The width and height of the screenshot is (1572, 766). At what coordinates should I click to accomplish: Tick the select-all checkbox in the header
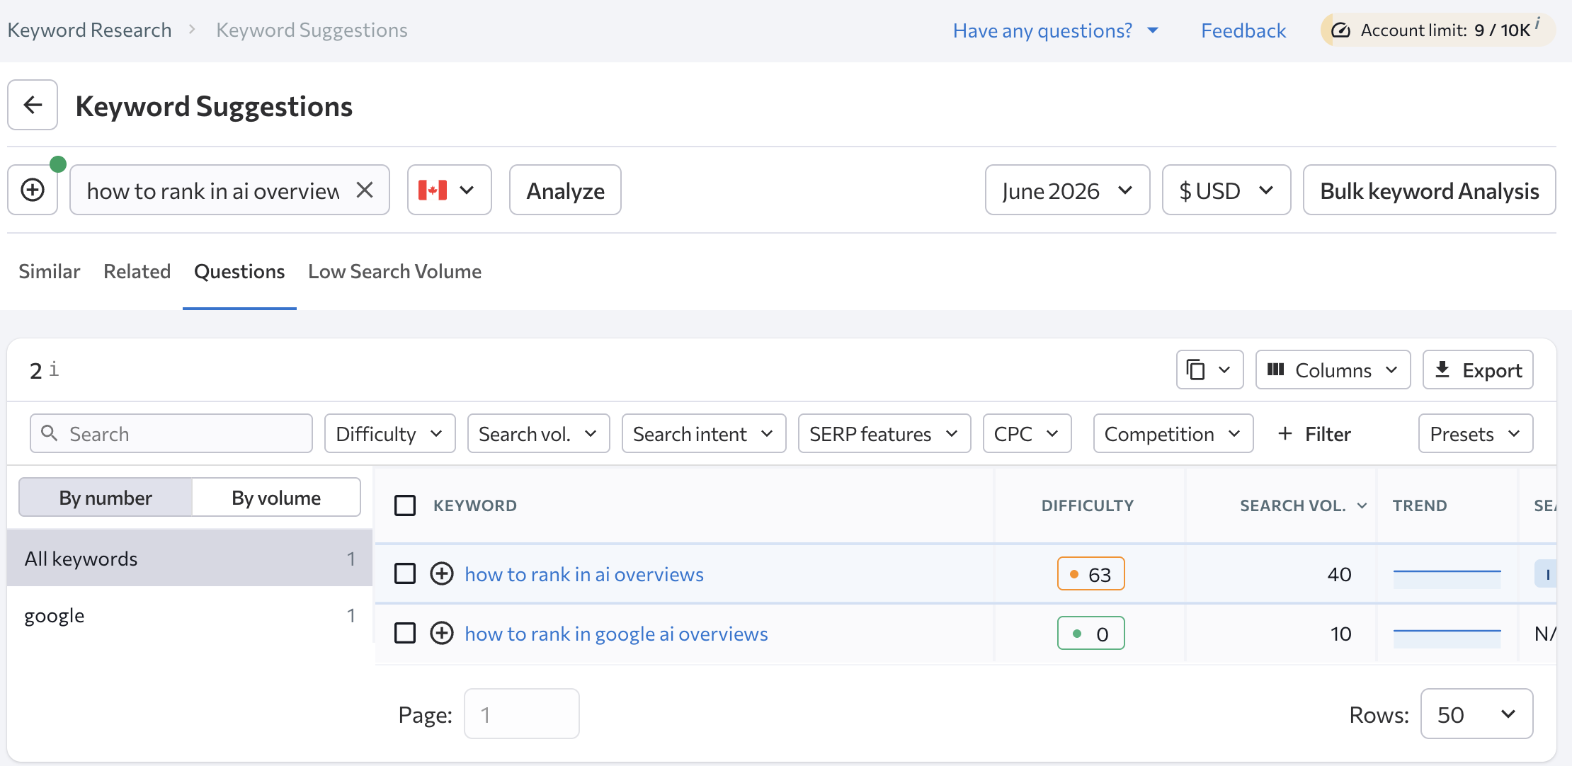pos(405,505)
